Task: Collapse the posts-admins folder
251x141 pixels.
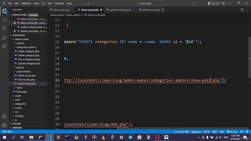Action: [x=24, y=71]
